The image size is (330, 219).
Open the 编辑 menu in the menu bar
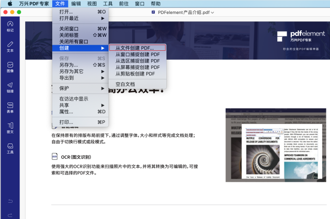pos(76,4)
